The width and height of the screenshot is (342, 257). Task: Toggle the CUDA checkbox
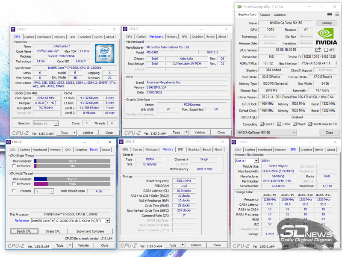[279, 124]
